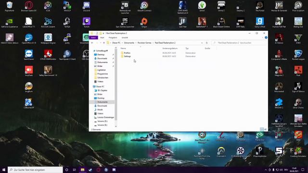Select Musik in navigation pane

pyautogui.click(x=100, y=110)
